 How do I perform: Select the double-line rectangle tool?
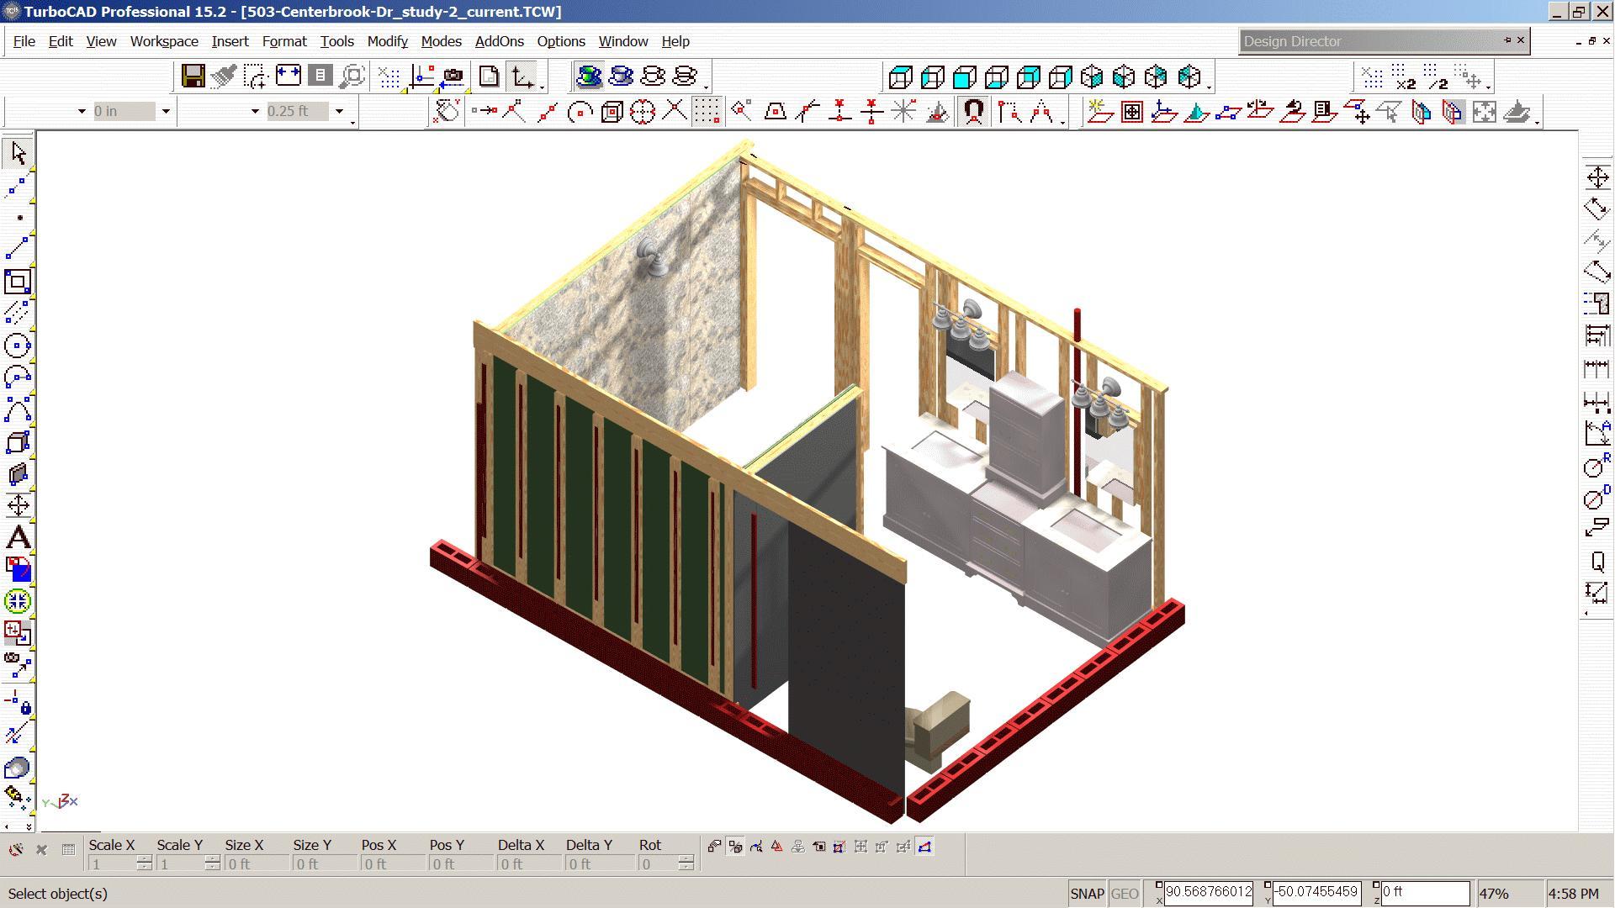click(18, 281)
